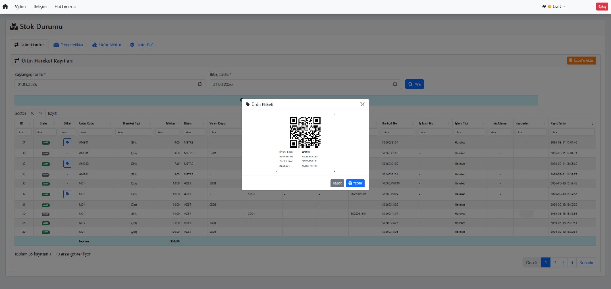Select page 1 in the pagination
Image resolution: width=611 pixels, height=289 pixels.
546,263
